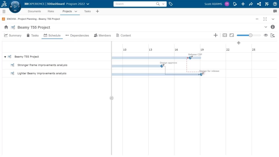Add new item with schedule plus icon
Image resolution: width=279 pixels, height=157 pixels.
point(215,35)
